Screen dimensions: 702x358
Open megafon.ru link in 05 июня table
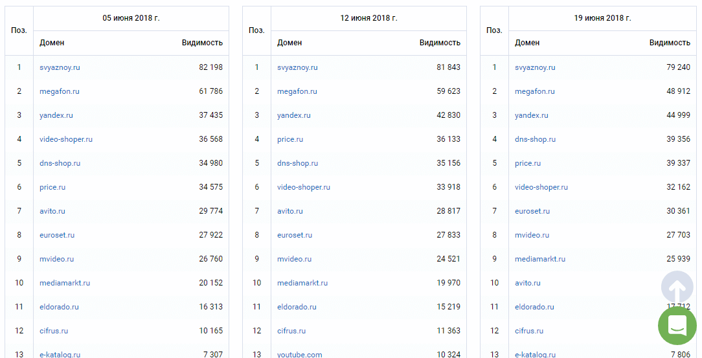point(59,91)
